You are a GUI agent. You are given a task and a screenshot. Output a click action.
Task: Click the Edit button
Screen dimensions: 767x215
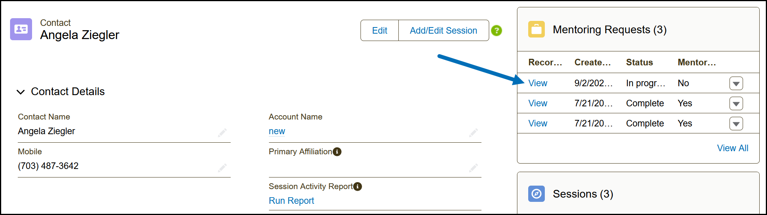[379, 31]
